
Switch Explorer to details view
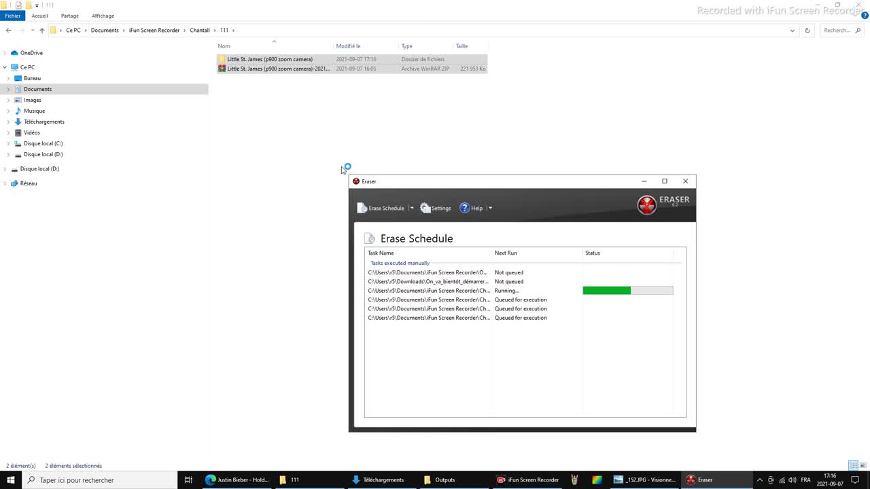point(852,466)
